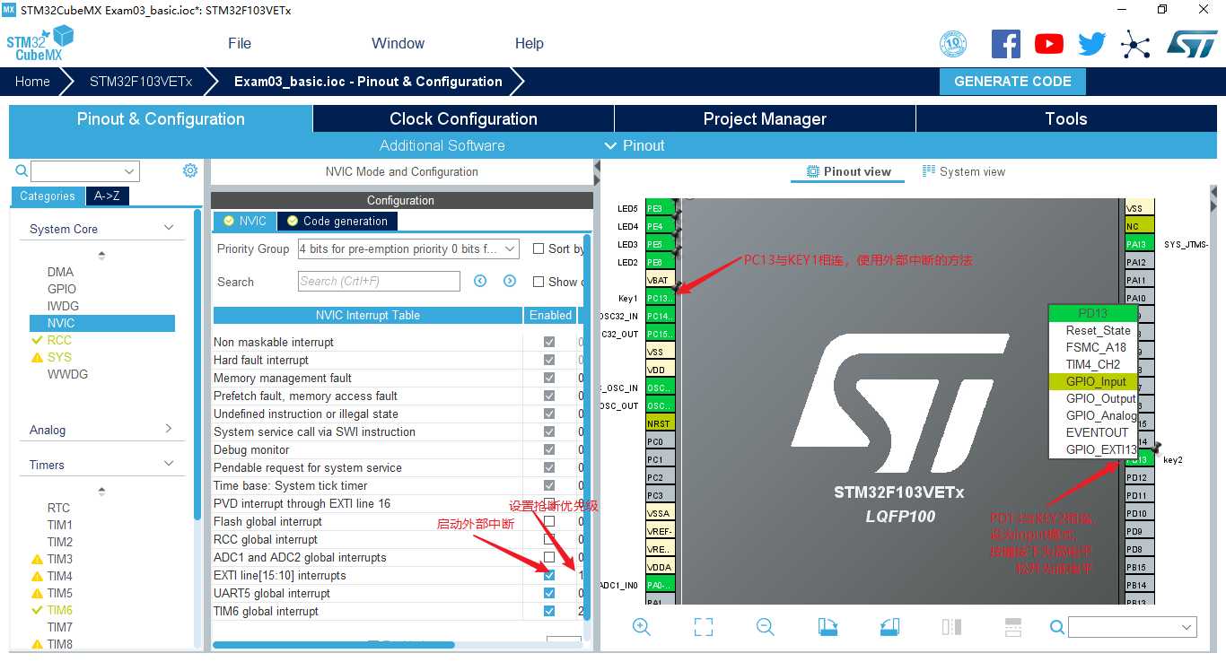Select GPIO_EXTI13 in pin menu
This screenshot has width=1226, height=662.
1101,449
